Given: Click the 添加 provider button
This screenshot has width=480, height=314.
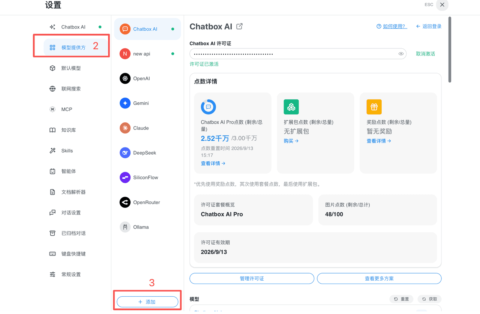Looking at the screenshot, I should 147,302.
